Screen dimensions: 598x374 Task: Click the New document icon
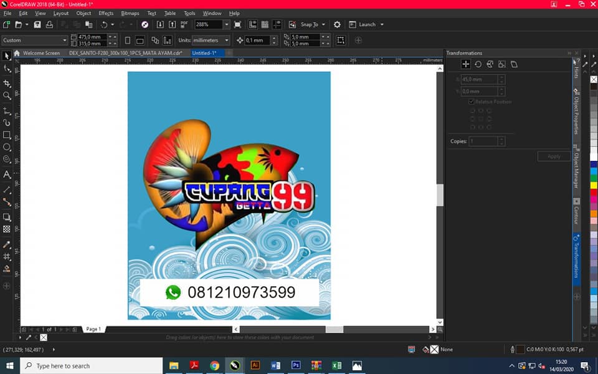tap(6, 24)
